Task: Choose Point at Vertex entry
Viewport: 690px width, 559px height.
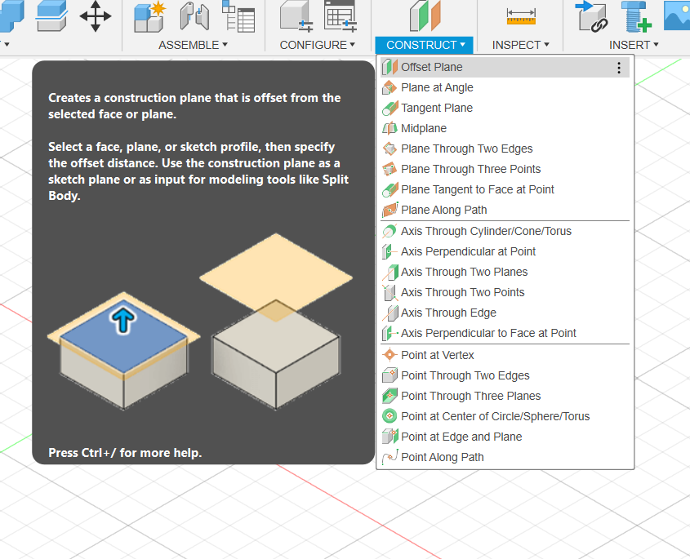Action: pyautogui.click(x=505, y=355)
